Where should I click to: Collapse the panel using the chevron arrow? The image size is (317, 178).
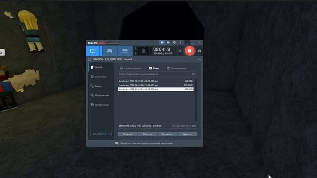click(199, 59)
